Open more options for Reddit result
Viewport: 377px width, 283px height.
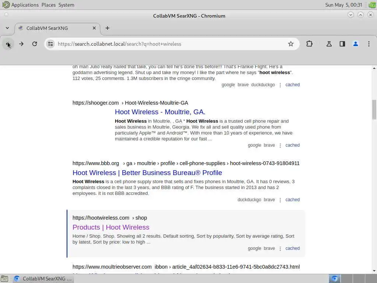pos(280,85)
